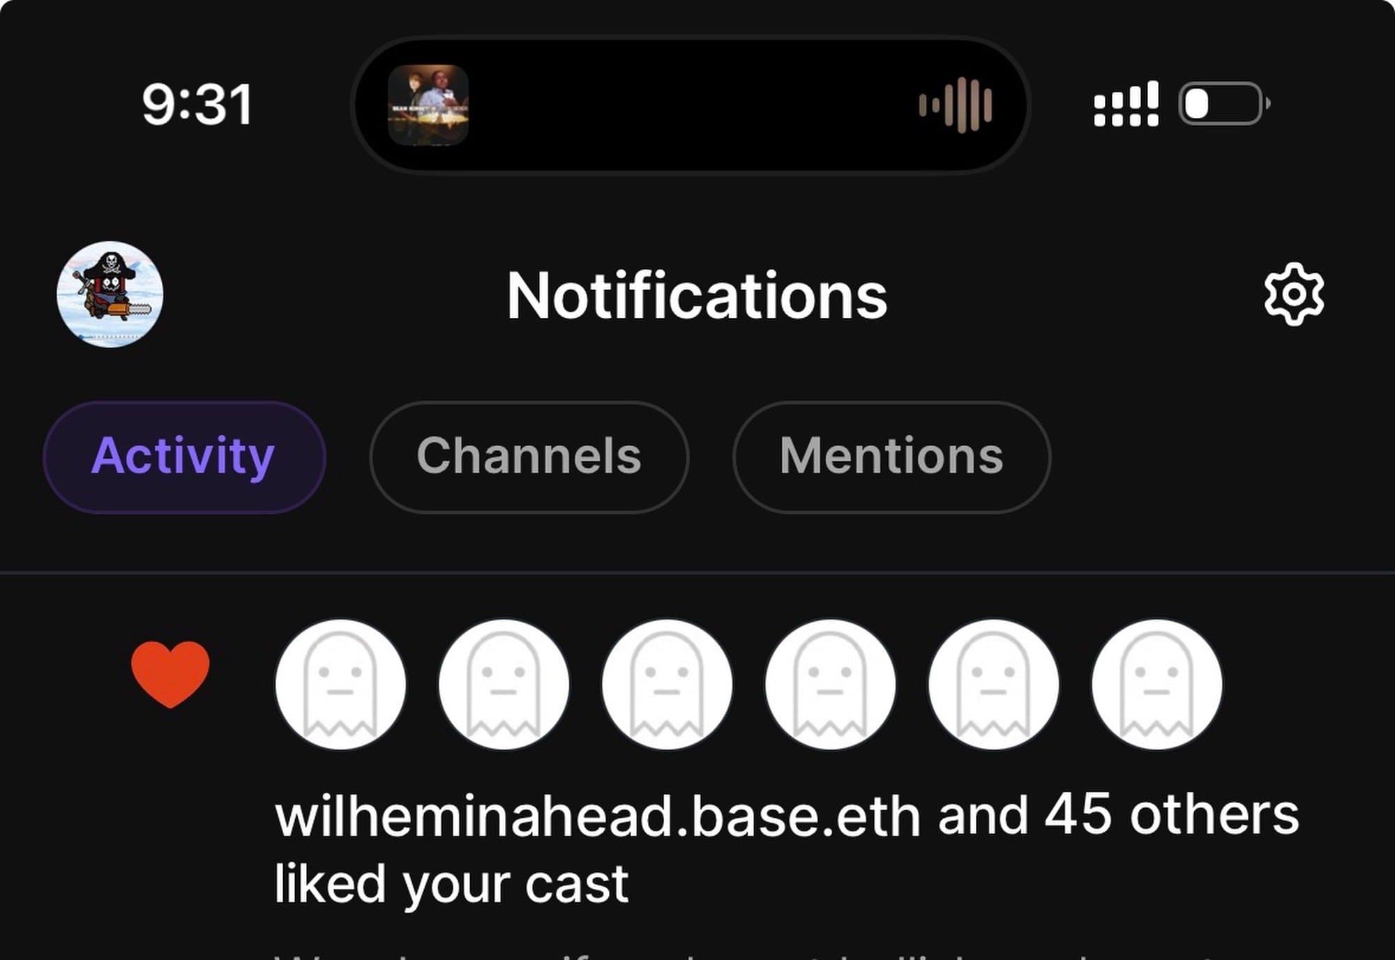The width and height of the screenshot is (1395, 960).
Task: Tap the fourth ghost avatar
Action: tap(830, 685)
